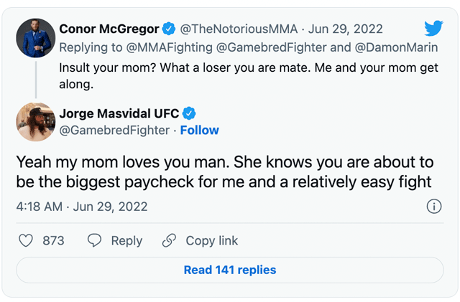
Task: Click the heart like icon
Action: (26, 241)
